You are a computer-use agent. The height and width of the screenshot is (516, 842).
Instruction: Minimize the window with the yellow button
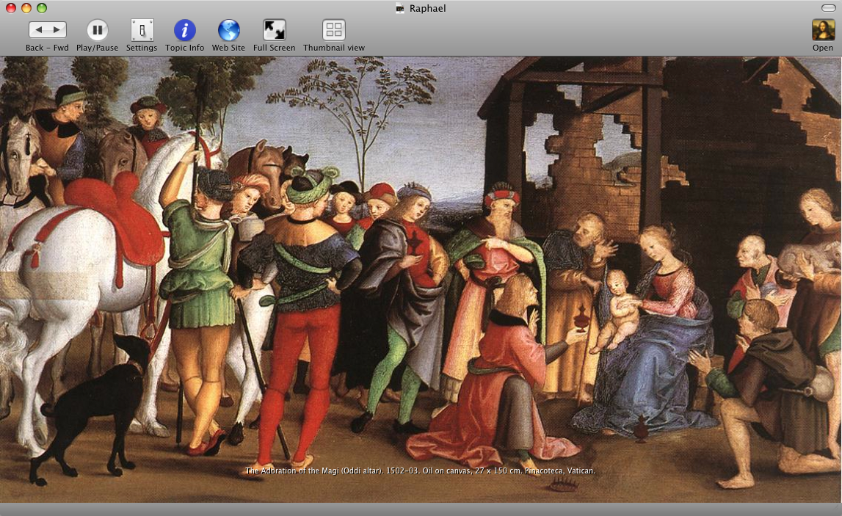(26, 8)
